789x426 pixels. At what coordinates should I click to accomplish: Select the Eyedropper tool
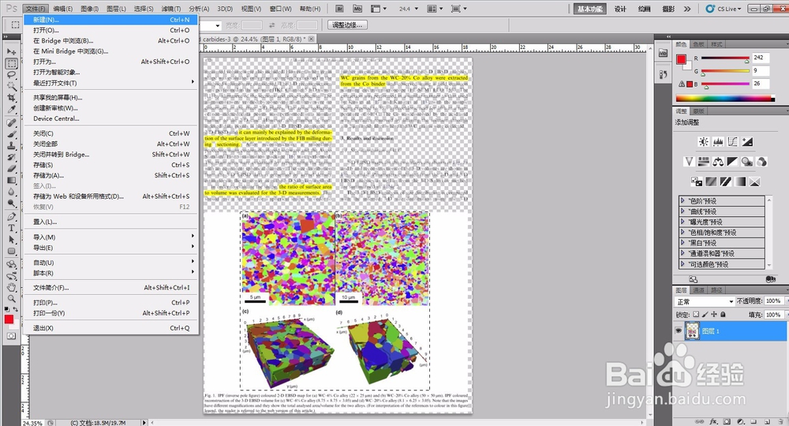[12, 109]
